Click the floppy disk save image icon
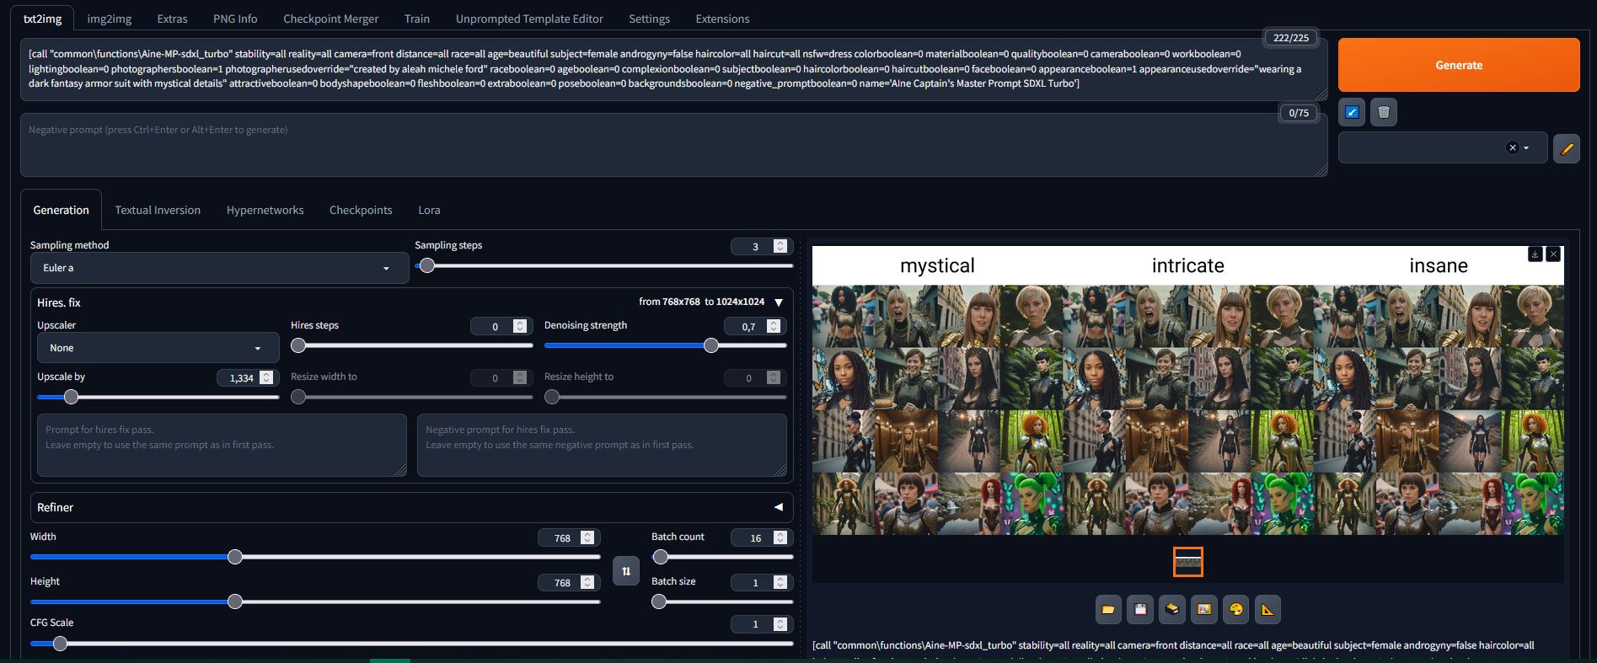The height and width of the screenshot is (663, 1597). [x=1139, y=609]
